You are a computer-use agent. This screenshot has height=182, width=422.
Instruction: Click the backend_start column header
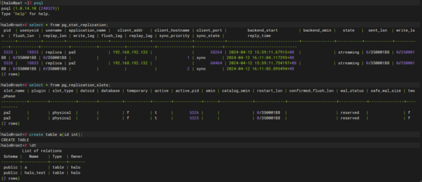[x=262, y=30]
